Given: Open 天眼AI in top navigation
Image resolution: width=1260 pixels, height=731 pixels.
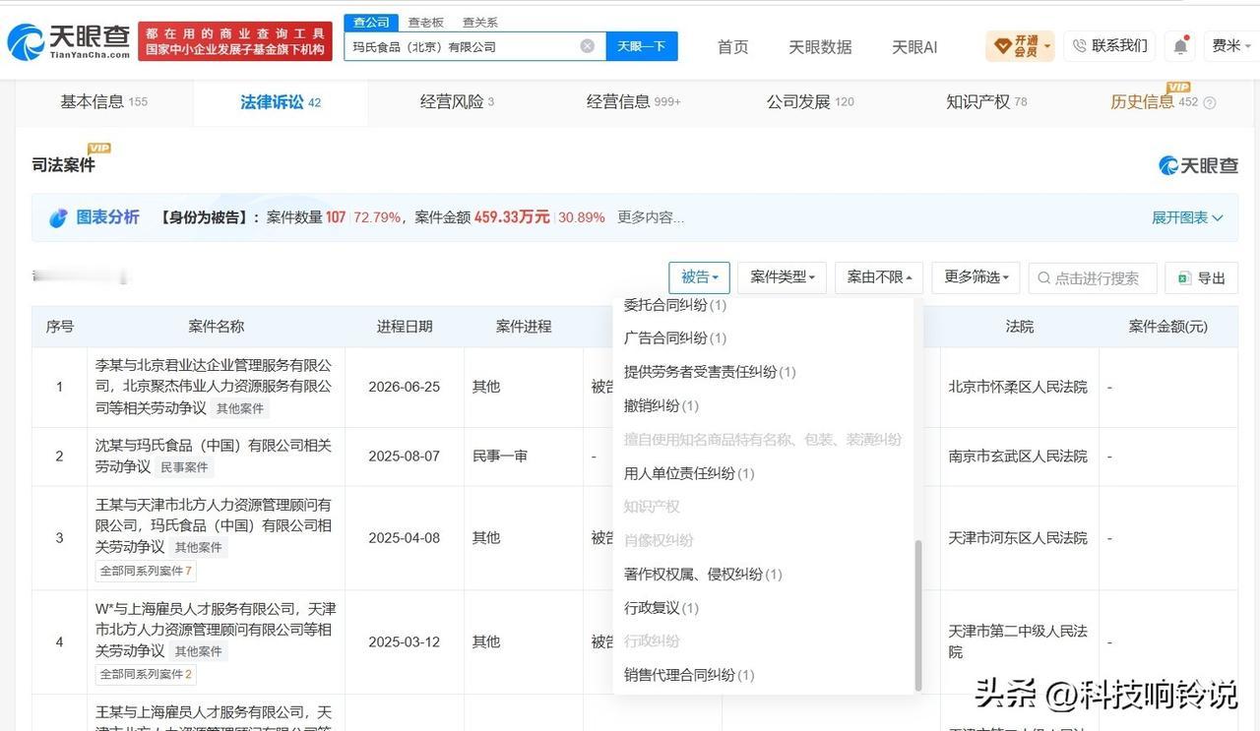Looking at the screenshot, I should [914, 47].
